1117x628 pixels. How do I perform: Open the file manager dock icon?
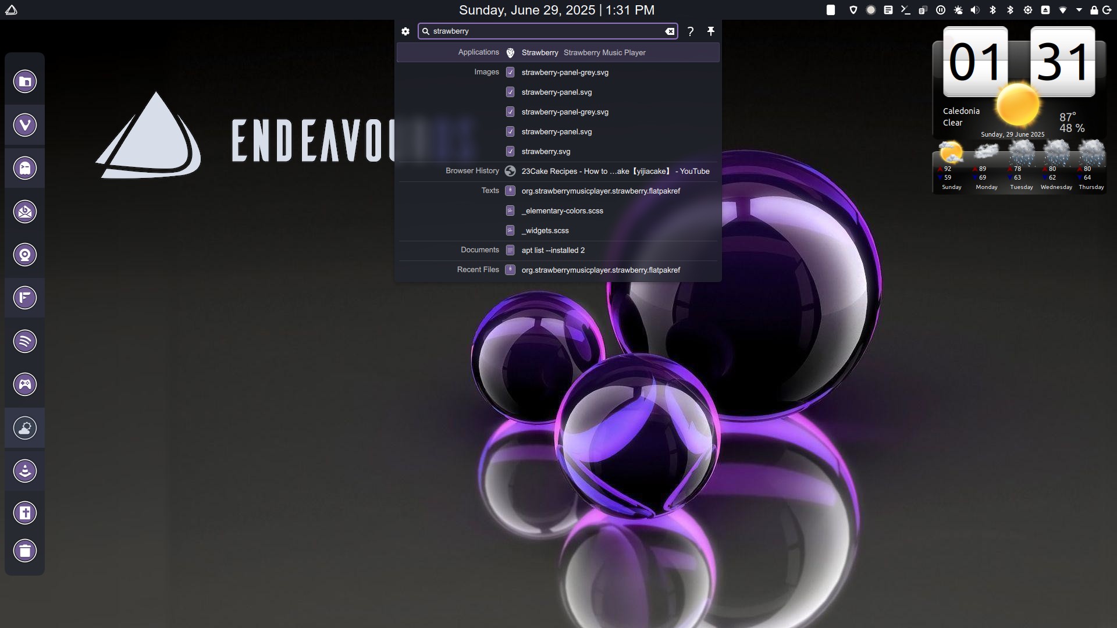(25, 82)
